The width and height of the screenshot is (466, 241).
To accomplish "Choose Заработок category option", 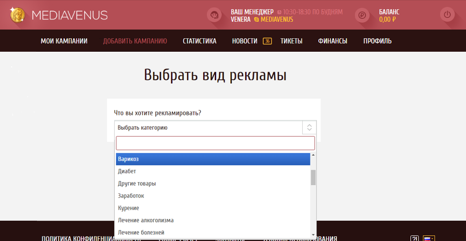I will (213, 196).
